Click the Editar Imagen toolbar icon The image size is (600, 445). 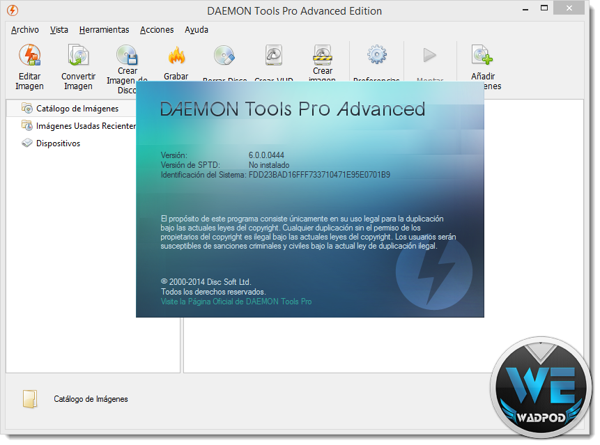(29, 55)
